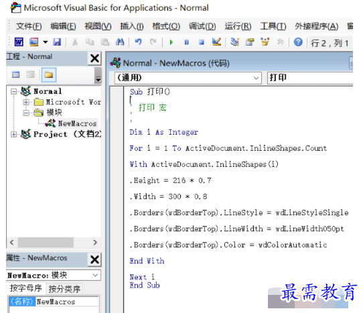Open the 插入(I) menu
This screenshot has height=313, width=363.
pos(132,26)
